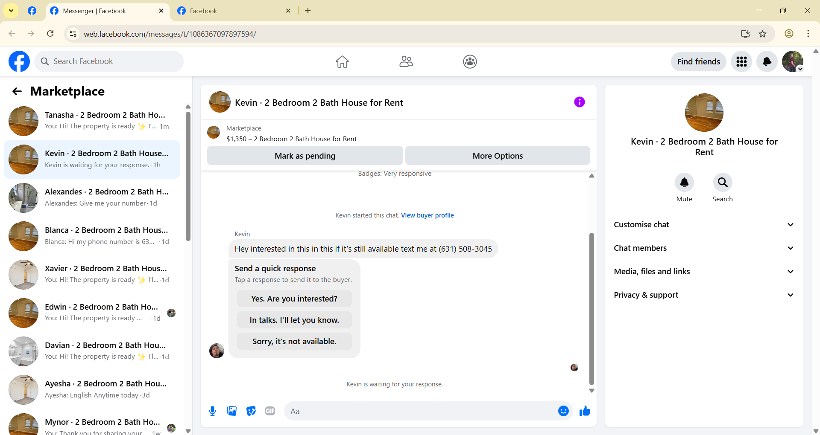Open the emoji picker icon
Image resolution: width=820 pixels, height=435 pixels.
click(x=563, y=411)
